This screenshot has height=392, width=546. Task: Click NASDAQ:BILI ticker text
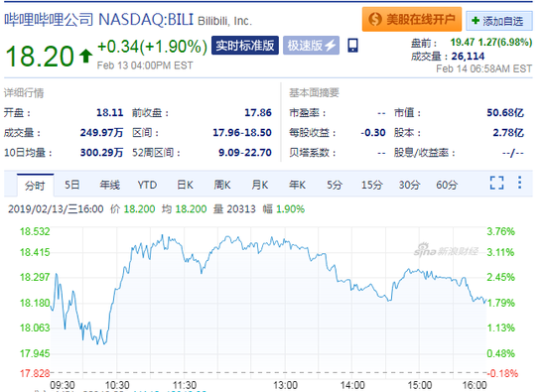(146, 20)
